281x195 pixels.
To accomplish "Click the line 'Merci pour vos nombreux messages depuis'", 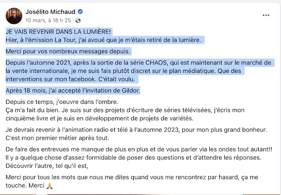I will click(68, 51).
